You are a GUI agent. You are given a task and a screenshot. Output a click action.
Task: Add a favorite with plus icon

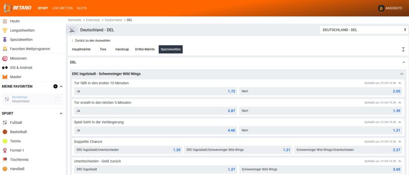(55, 86)
